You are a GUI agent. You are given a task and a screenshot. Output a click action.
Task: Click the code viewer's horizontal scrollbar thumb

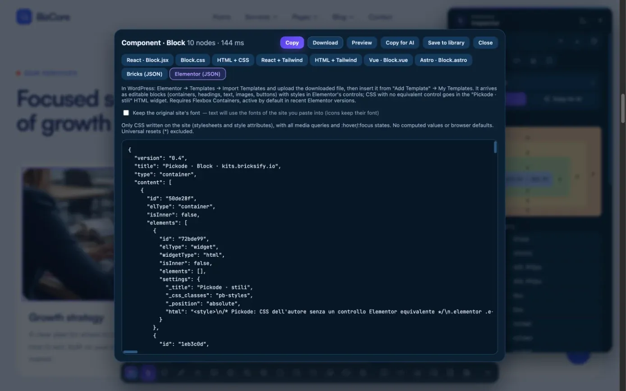click(x=130, y=352)
